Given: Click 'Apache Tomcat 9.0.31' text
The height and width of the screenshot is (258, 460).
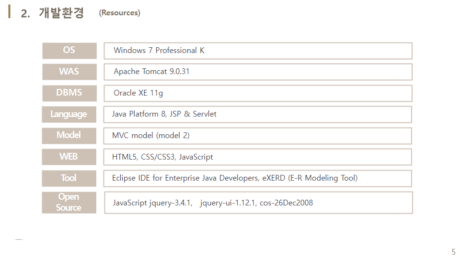Looking at the screenshot, I should tap(151, 71).
